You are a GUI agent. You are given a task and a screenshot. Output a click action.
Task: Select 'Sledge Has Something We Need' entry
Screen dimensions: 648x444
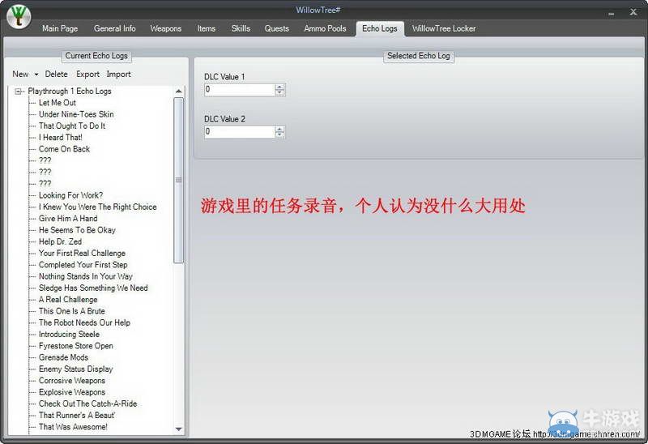point(93,288)
